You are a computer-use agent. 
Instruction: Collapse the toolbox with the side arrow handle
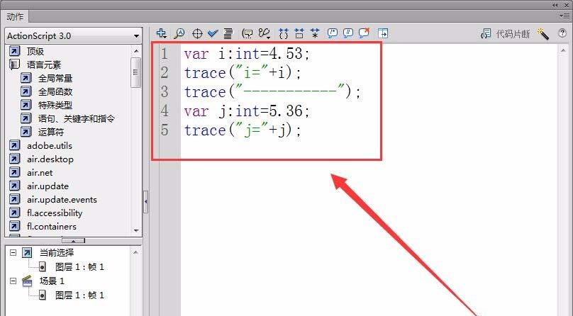tap(146, 201)
